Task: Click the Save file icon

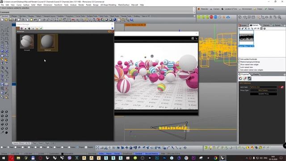Action: tap(11, 20)
